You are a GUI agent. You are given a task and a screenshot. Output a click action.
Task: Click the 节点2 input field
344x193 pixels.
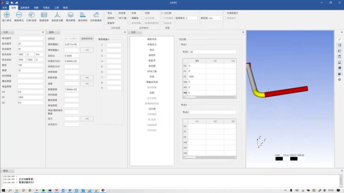pos(213,112)
